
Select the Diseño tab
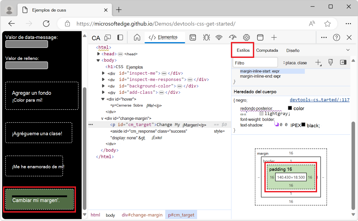pos(293,50)
